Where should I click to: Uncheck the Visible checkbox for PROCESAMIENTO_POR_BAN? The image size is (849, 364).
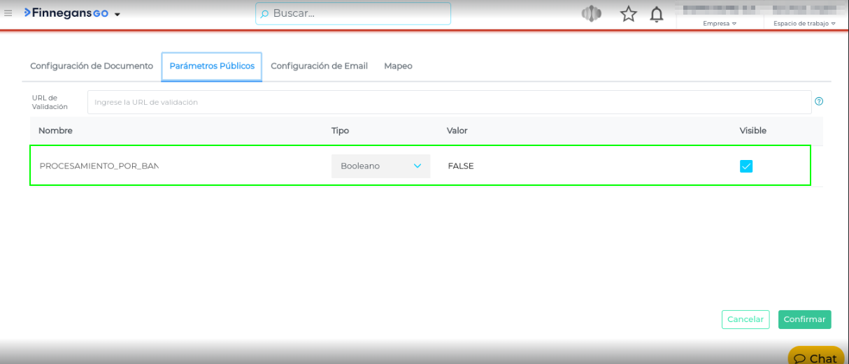746,166
